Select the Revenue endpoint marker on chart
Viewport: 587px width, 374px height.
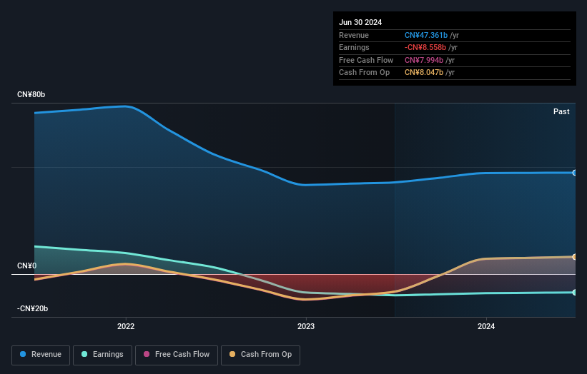[x=575, y=173]
